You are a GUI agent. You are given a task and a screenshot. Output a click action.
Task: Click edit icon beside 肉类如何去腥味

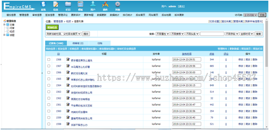68,111
